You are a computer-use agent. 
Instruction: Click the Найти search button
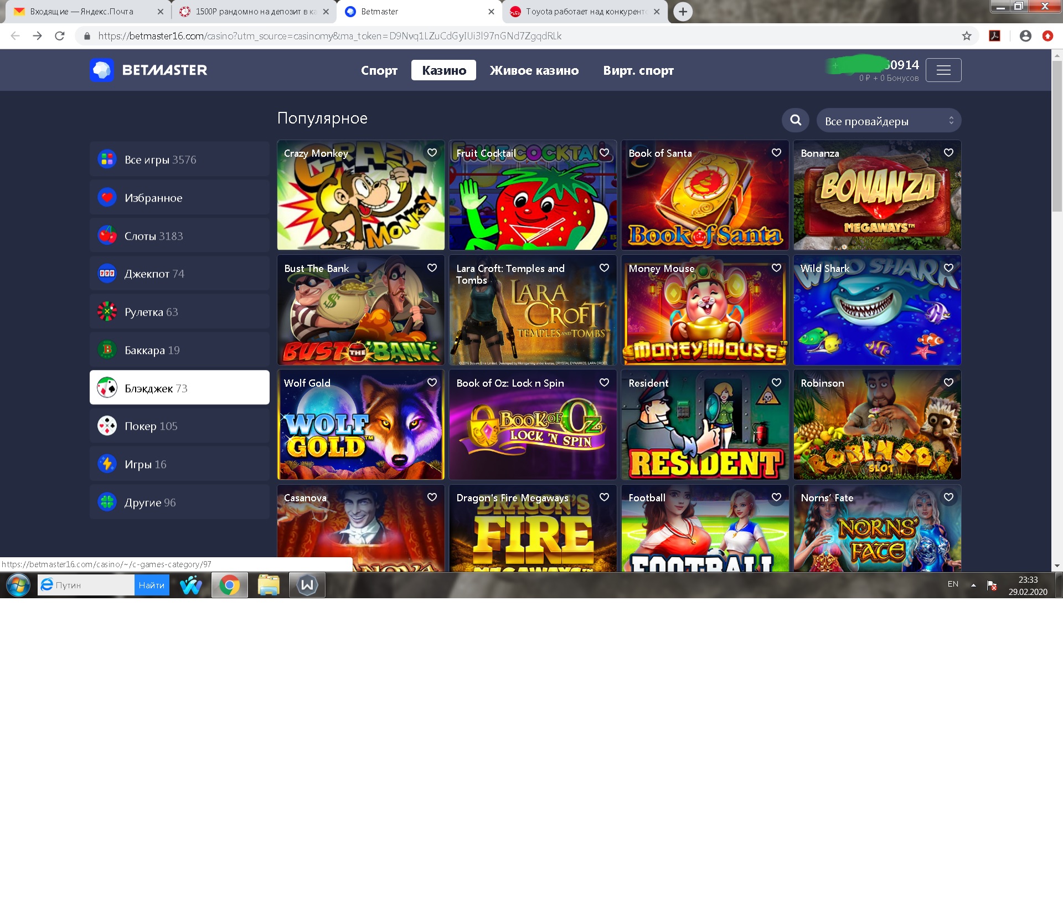[151, 585]
